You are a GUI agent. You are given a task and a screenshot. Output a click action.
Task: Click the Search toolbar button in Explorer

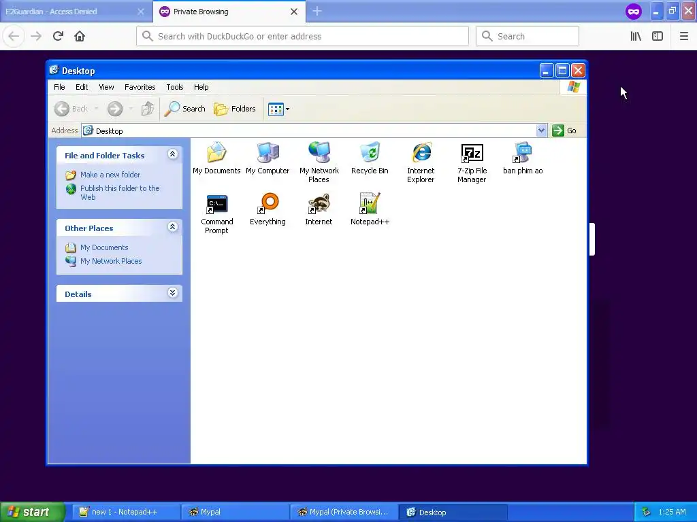click(185, 109)
